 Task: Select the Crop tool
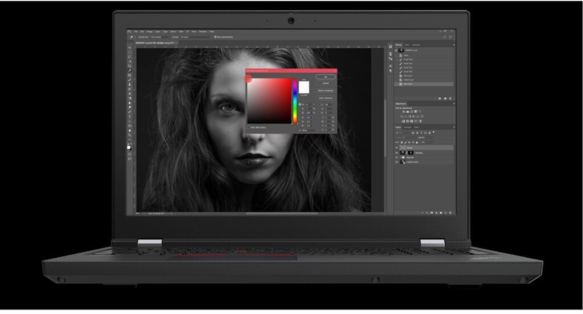pos(130,66)
